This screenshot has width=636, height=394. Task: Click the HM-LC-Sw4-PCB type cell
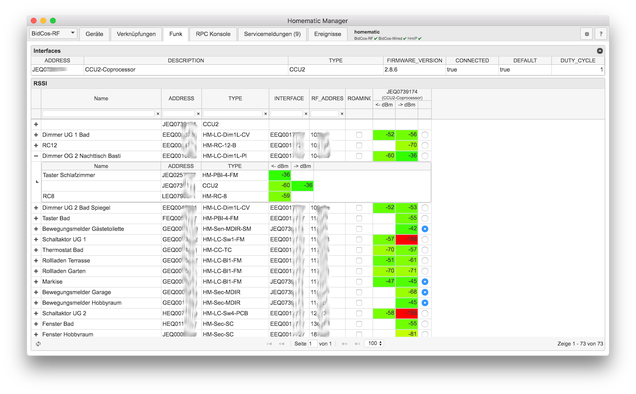coord(235,313)
